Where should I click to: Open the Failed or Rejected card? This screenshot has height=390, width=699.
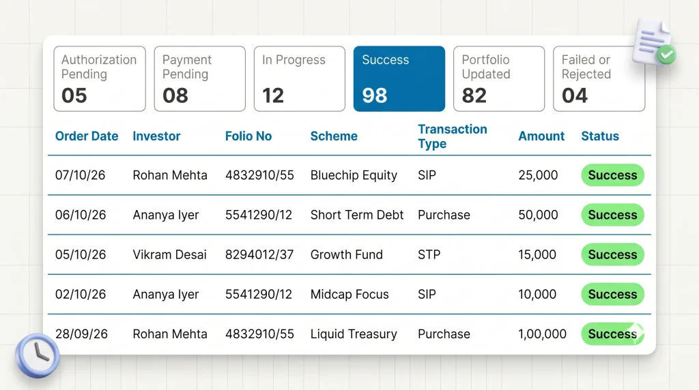[x=599, y=79]
